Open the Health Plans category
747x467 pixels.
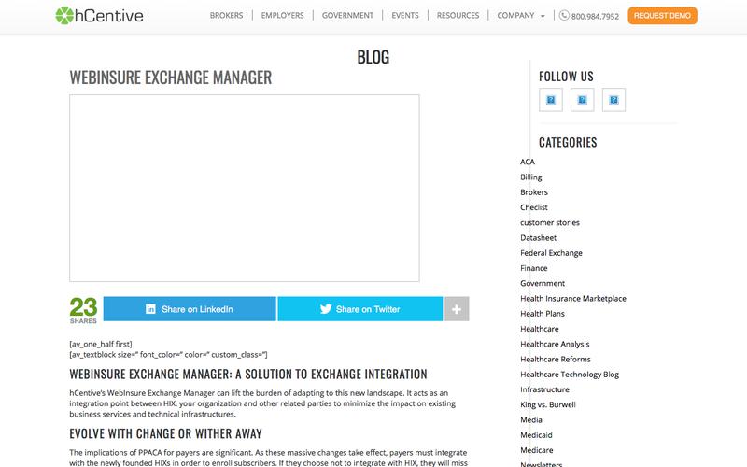click(543, 314)
